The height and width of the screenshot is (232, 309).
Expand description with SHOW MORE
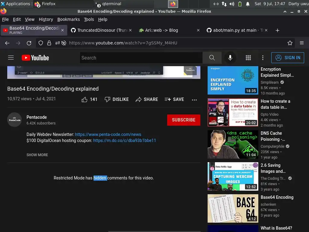click(x=37, y=155)
